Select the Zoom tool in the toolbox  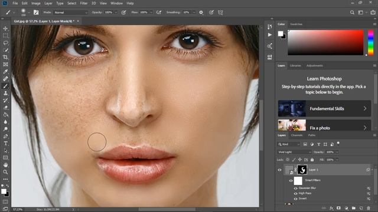click(5, 172)
